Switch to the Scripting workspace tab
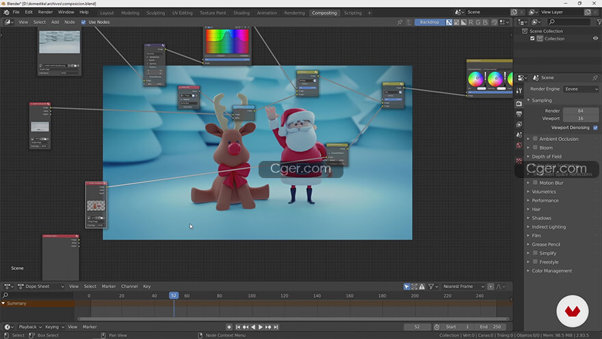Image resolution: width=602 pixels, height=339 pixels. pos(352,13)
